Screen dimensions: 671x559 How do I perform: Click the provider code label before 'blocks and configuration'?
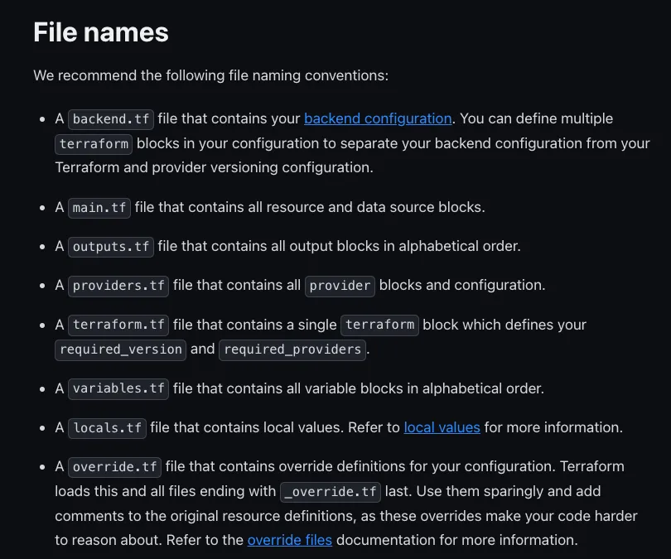click(x=340, y=285)
